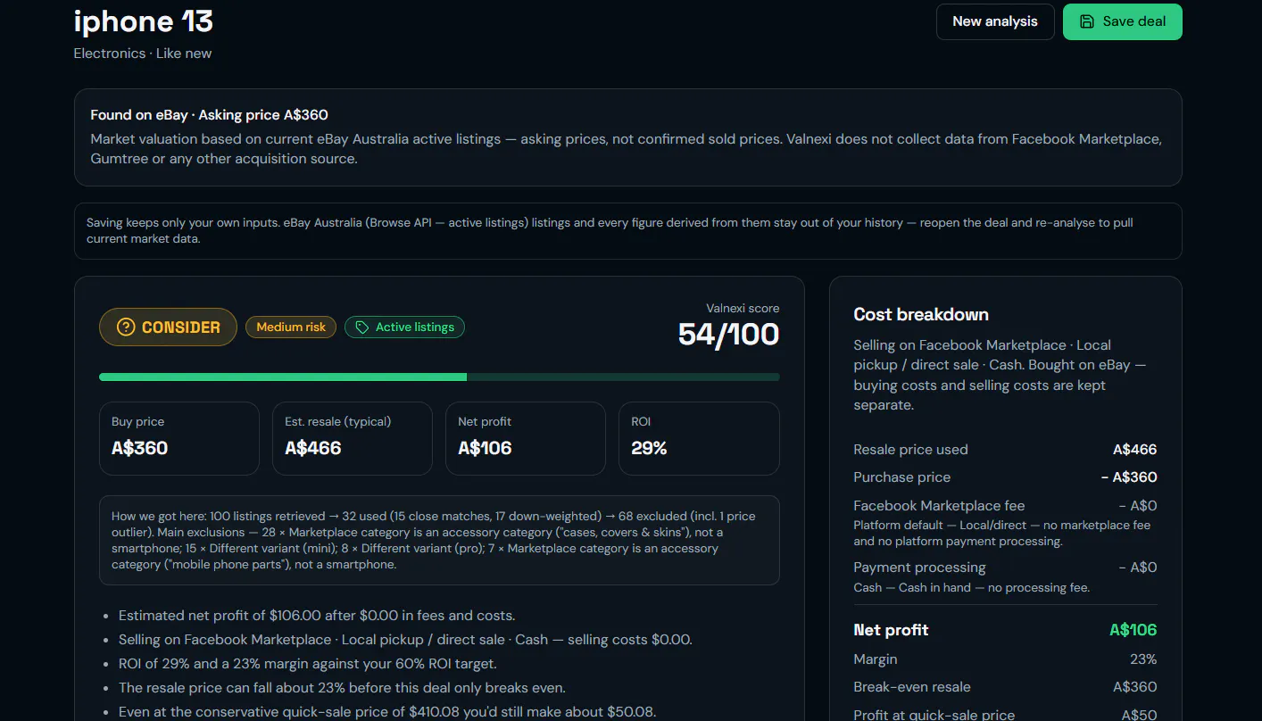Image resolution: width=1262 pixels, height=721 pixels.
Task: Click the Purchase price − A$360 row
Action: [1005, 477]
